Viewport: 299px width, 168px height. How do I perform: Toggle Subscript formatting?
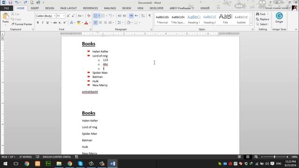[60, 23]
